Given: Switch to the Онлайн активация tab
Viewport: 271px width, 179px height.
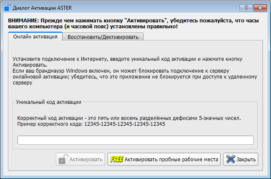Looking at the screenshot, I should pos(35,37).
